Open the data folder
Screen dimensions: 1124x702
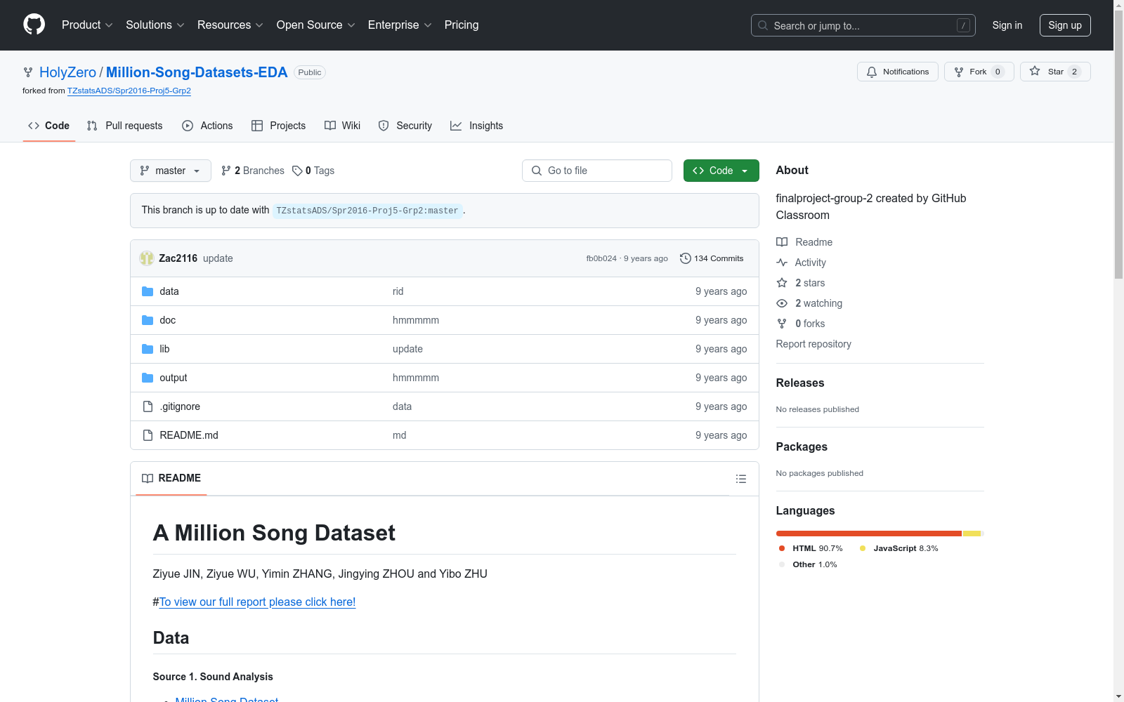tap(169, 291)
